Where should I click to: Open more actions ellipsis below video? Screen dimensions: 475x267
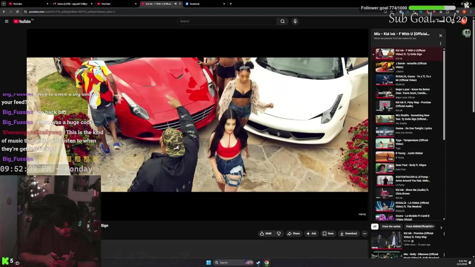tap(365, 234)
